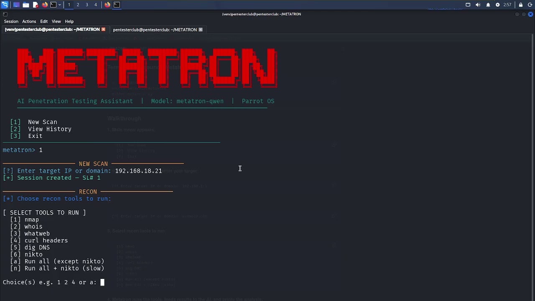The width and height of the screenshot is (535, 301).
Task: Click the log out session icon
Action: (x=530, y=5)
